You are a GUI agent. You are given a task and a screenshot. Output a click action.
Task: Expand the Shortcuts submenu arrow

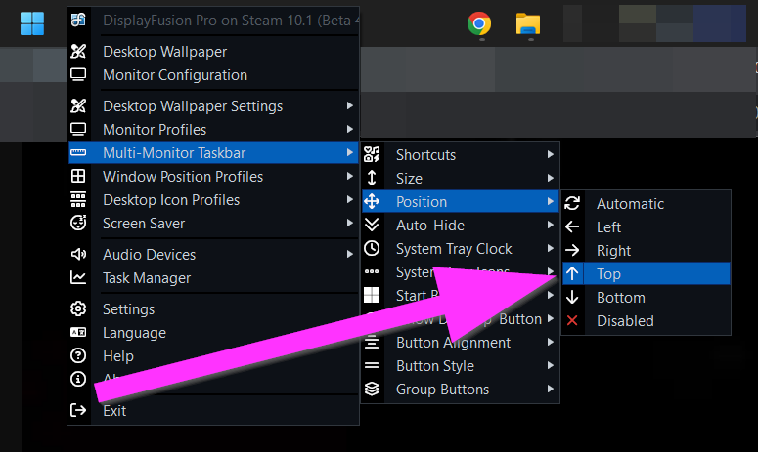(x=549, y=155)
